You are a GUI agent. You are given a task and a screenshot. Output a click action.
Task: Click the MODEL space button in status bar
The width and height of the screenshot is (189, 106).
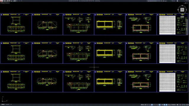tap(142, 105)
